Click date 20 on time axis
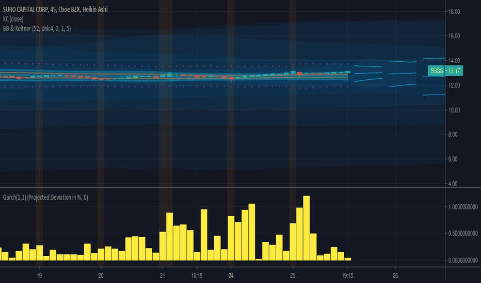Screen dimensions: 481x283 tap(101, 276)
